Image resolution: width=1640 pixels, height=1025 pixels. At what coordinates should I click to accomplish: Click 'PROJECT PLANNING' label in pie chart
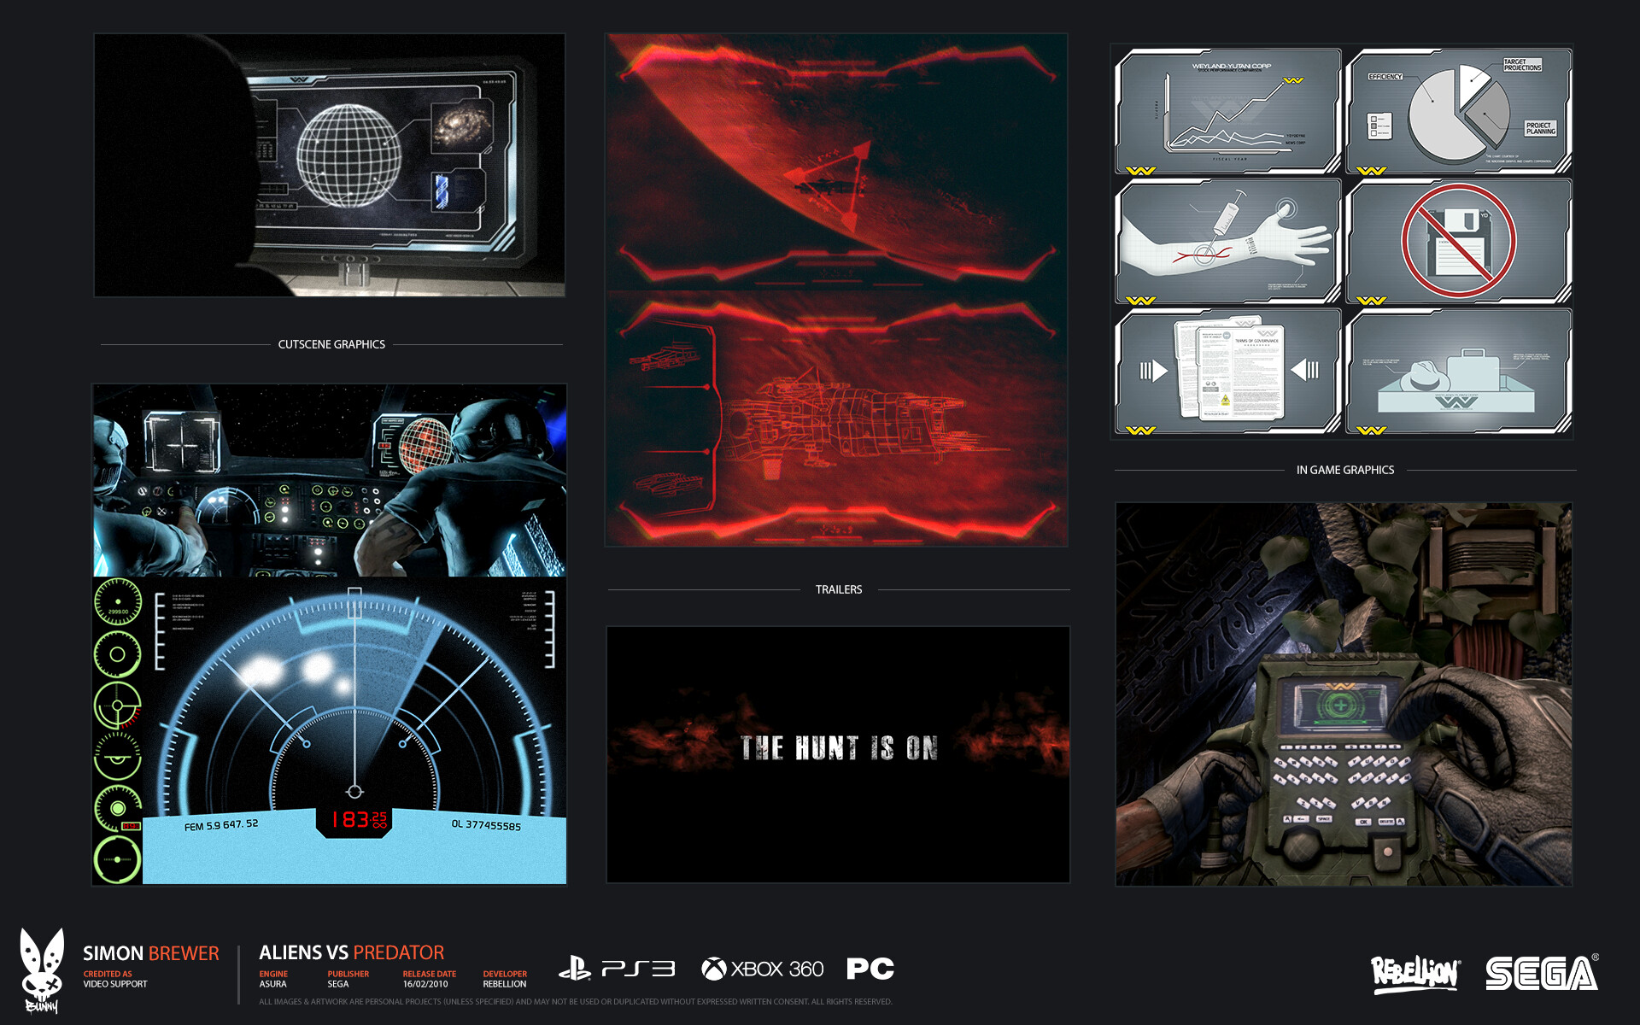1541,128
